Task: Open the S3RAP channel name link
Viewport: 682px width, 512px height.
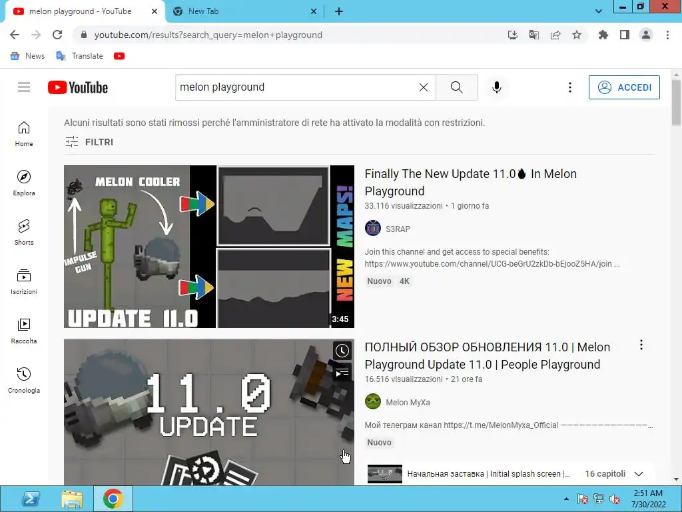Action: (x=398, y=229)
